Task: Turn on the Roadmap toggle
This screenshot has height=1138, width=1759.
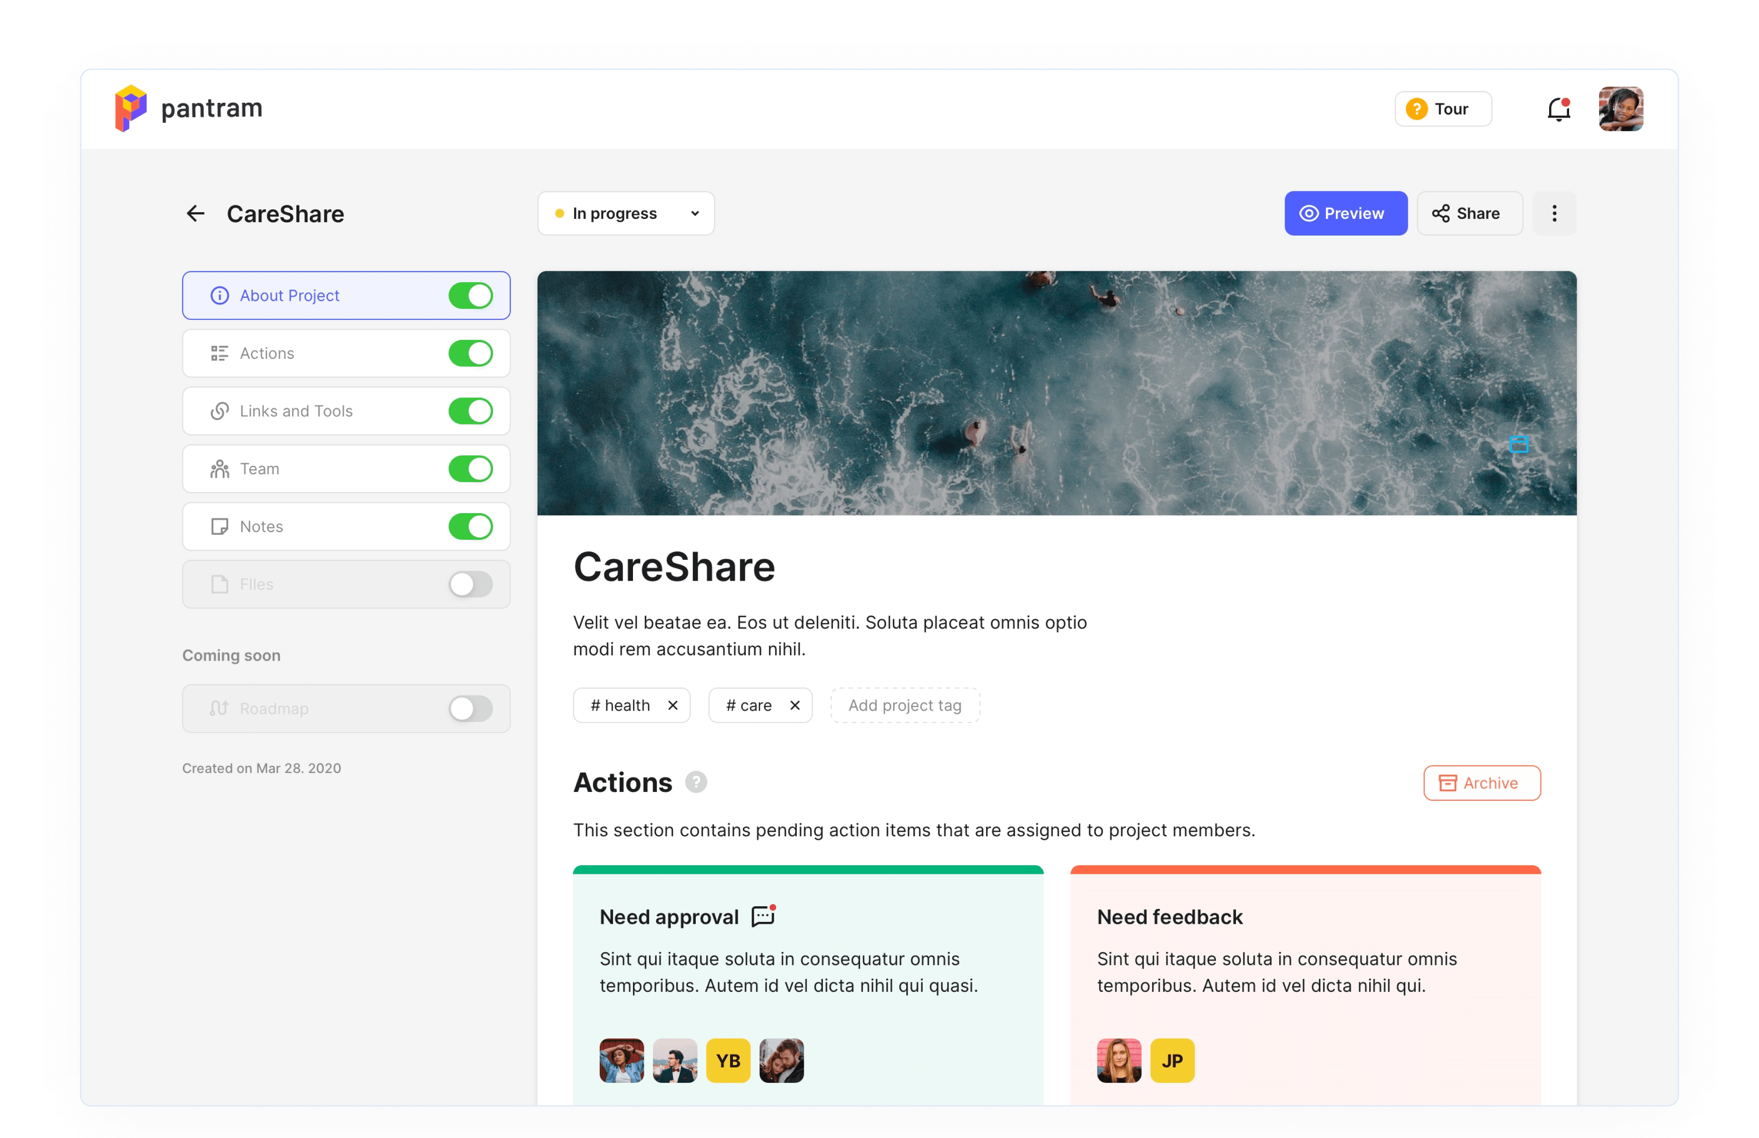Action: (x=471, y=708)
